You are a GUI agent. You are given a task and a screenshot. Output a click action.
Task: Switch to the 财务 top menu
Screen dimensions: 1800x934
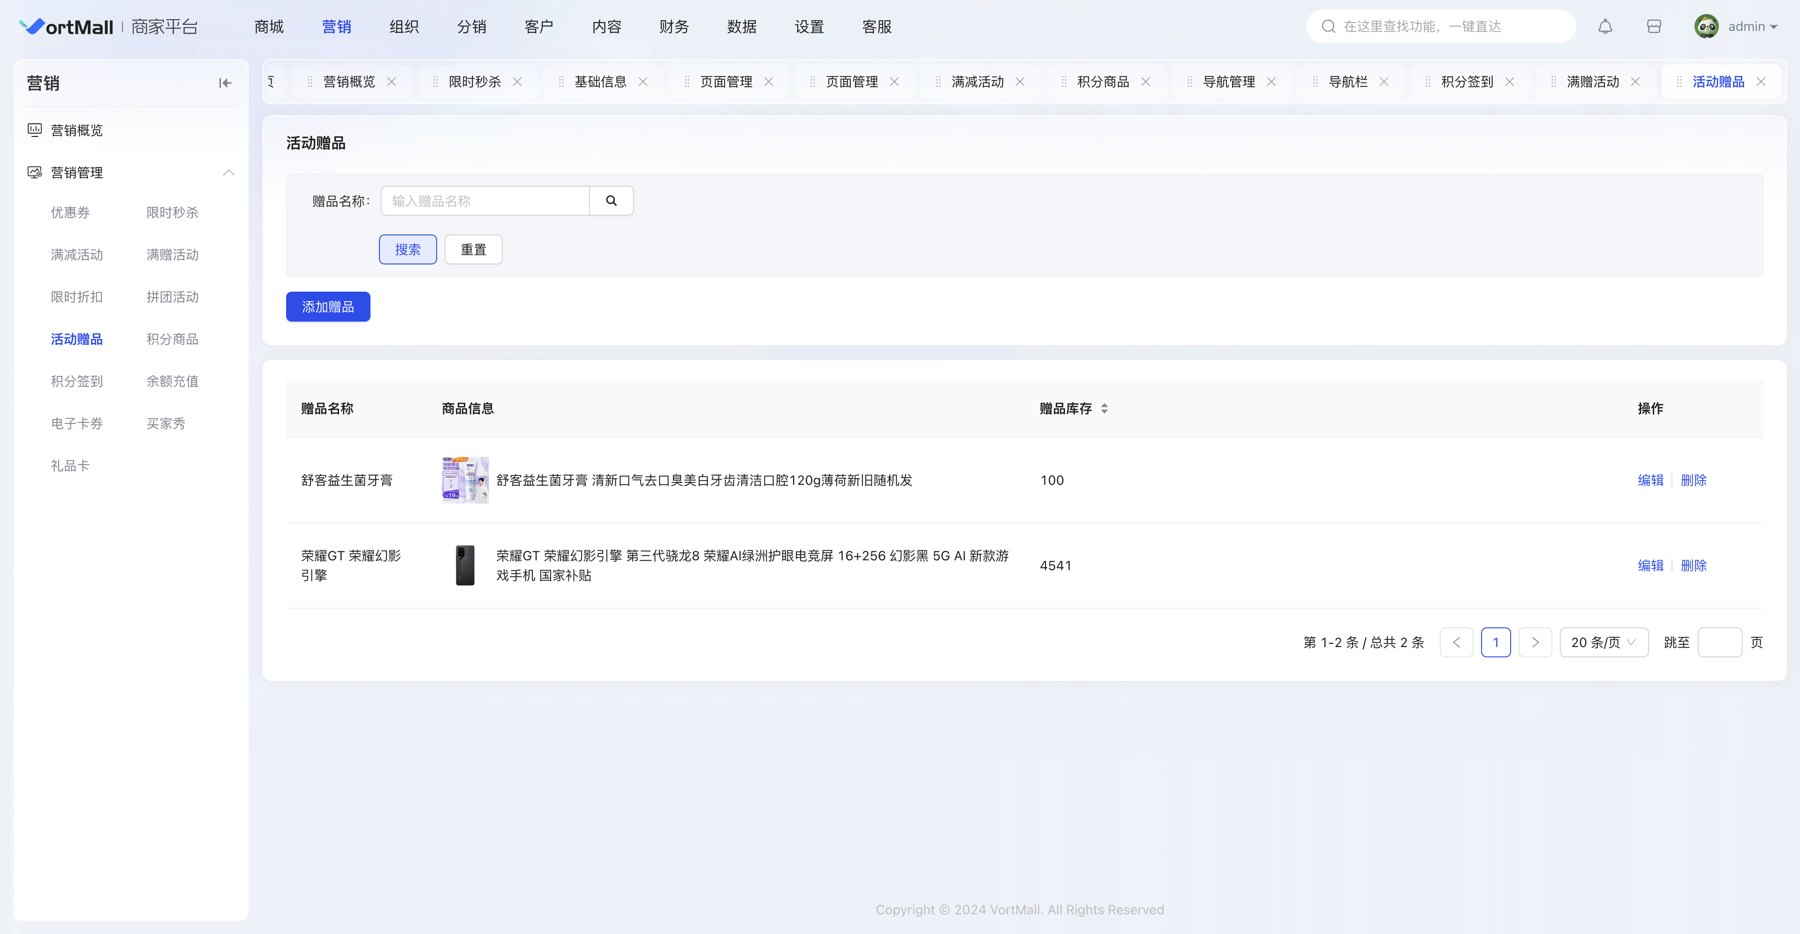[673, 27]
